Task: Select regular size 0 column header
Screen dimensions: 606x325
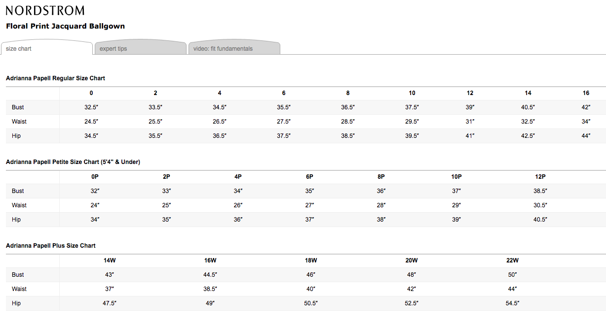Action: tap(91, 93)
